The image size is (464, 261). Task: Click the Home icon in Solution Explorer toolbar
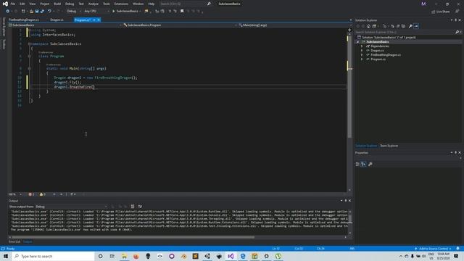tap(368, 26)
